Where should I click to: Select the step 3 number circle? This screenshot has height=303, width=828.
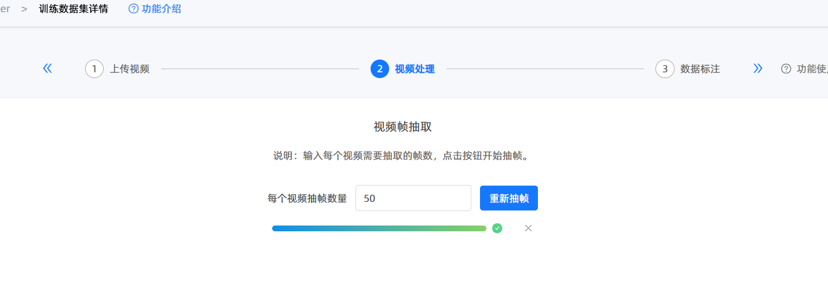click(665, 69)
